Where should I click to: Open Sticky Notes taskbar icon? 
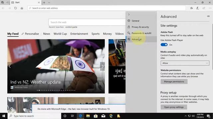(118, 116)
